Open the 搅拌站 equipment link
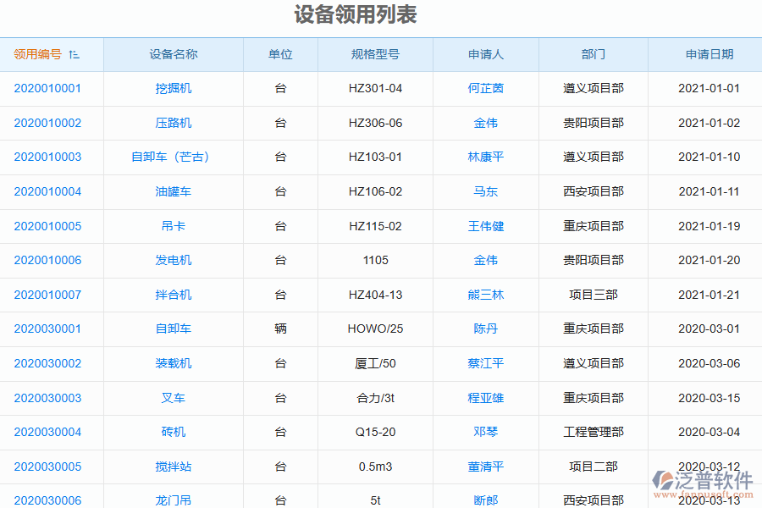This screenshot has height=508, width=762. coord(172,467)
